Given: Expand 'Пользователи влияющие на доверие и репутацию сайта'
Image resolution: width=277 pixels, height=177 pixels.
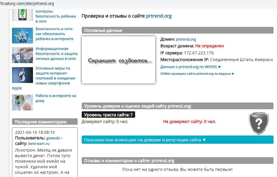Looking at the screenshot, I should point(177,140).
